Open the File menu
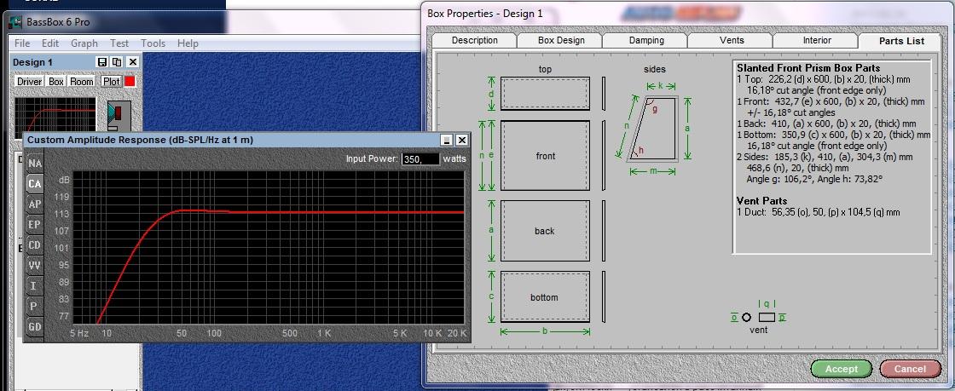 [22, 43]
